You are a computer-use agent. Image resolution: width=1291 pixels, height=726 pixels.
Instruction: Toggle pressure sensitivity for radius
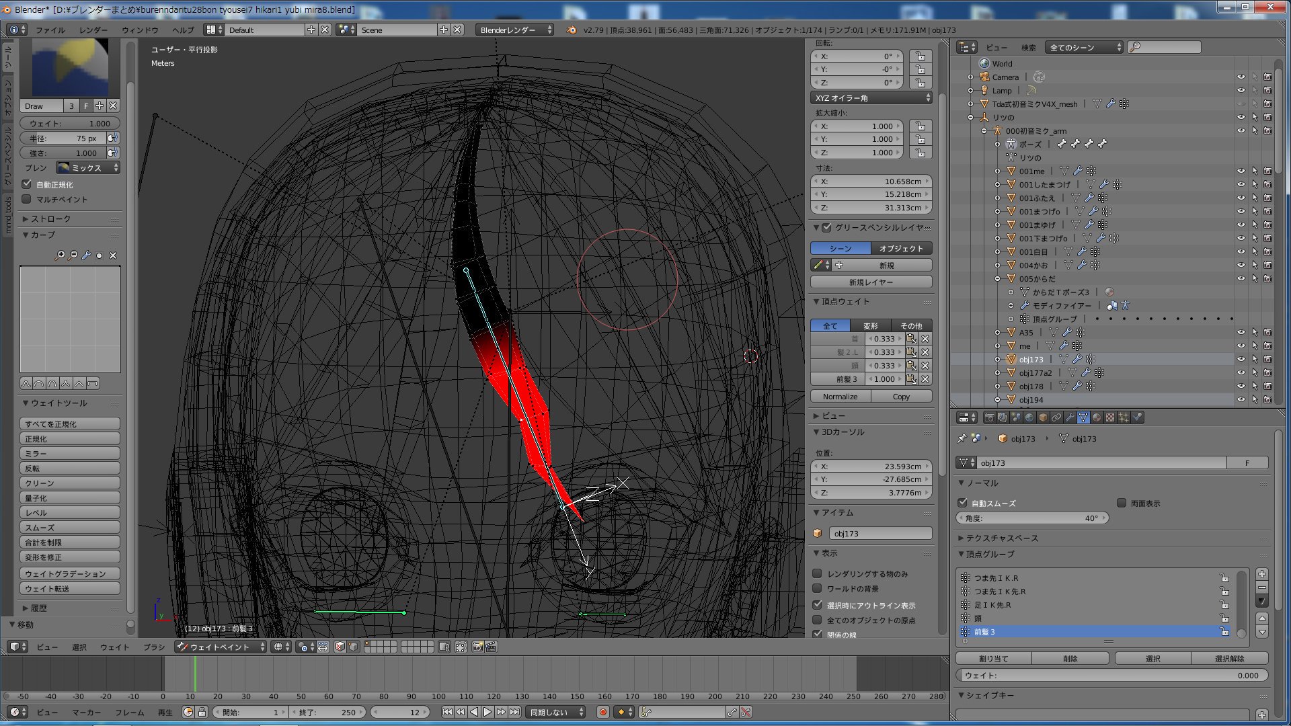[112, 138]
